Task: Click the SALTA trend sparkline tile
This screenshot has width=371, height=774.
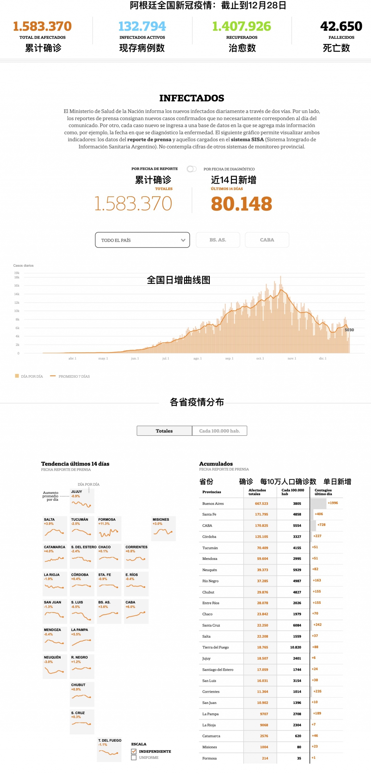Action: coord(55,529)
